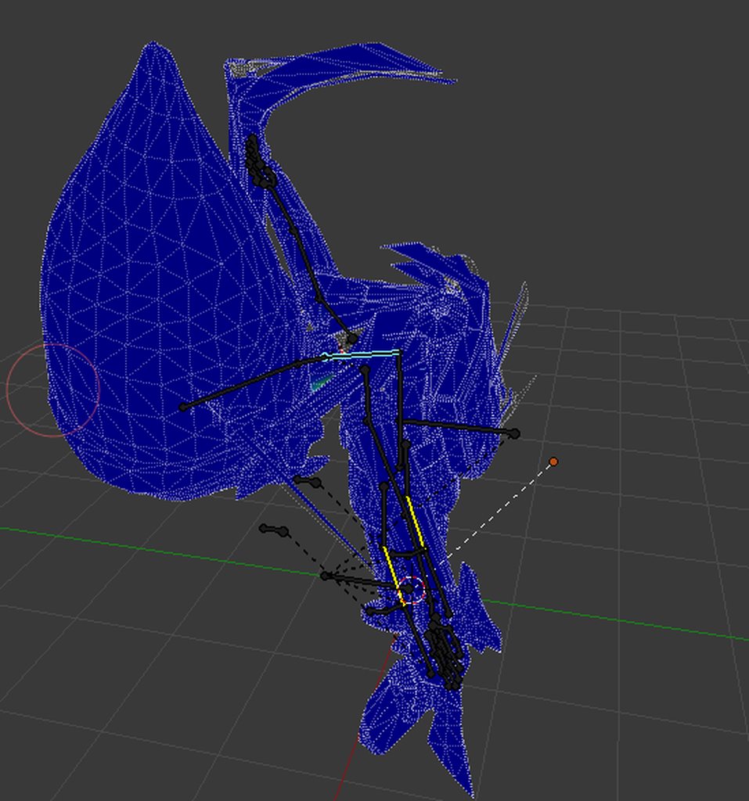Click the lower end joint of the curved chain

point(352,338)
